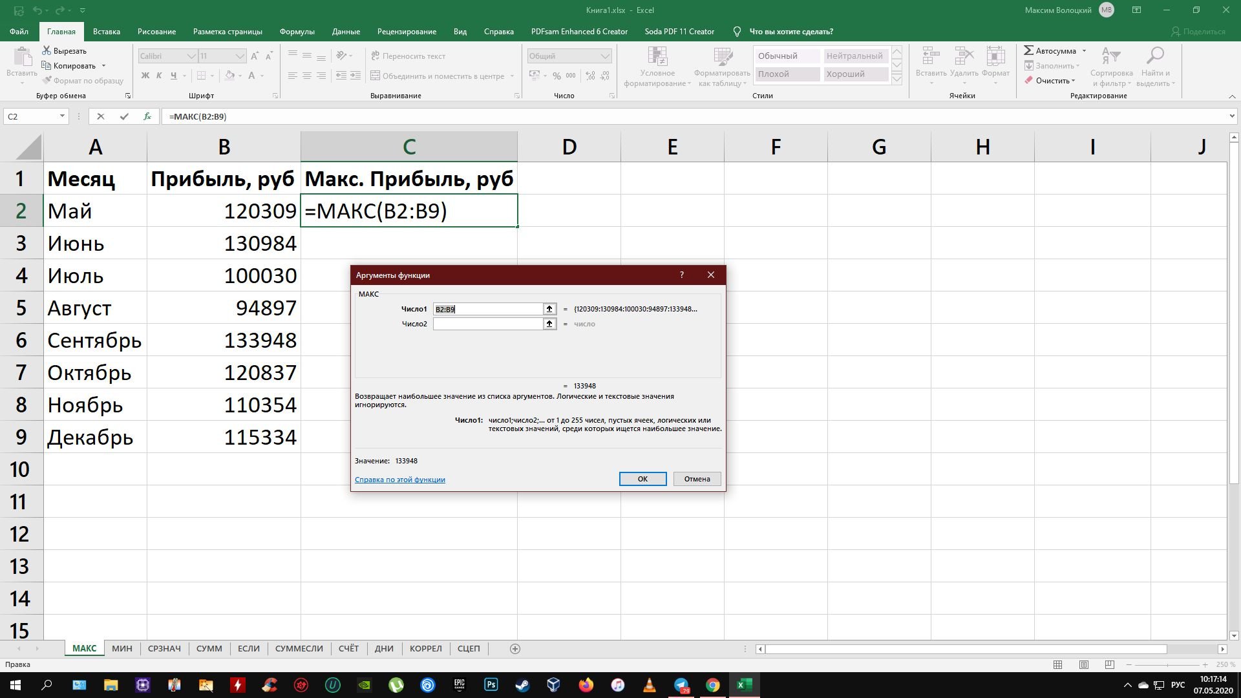This screenshot has width=1241, height=698.
Task: Click the Справка по этой функции link
Action: click(399, 478)
